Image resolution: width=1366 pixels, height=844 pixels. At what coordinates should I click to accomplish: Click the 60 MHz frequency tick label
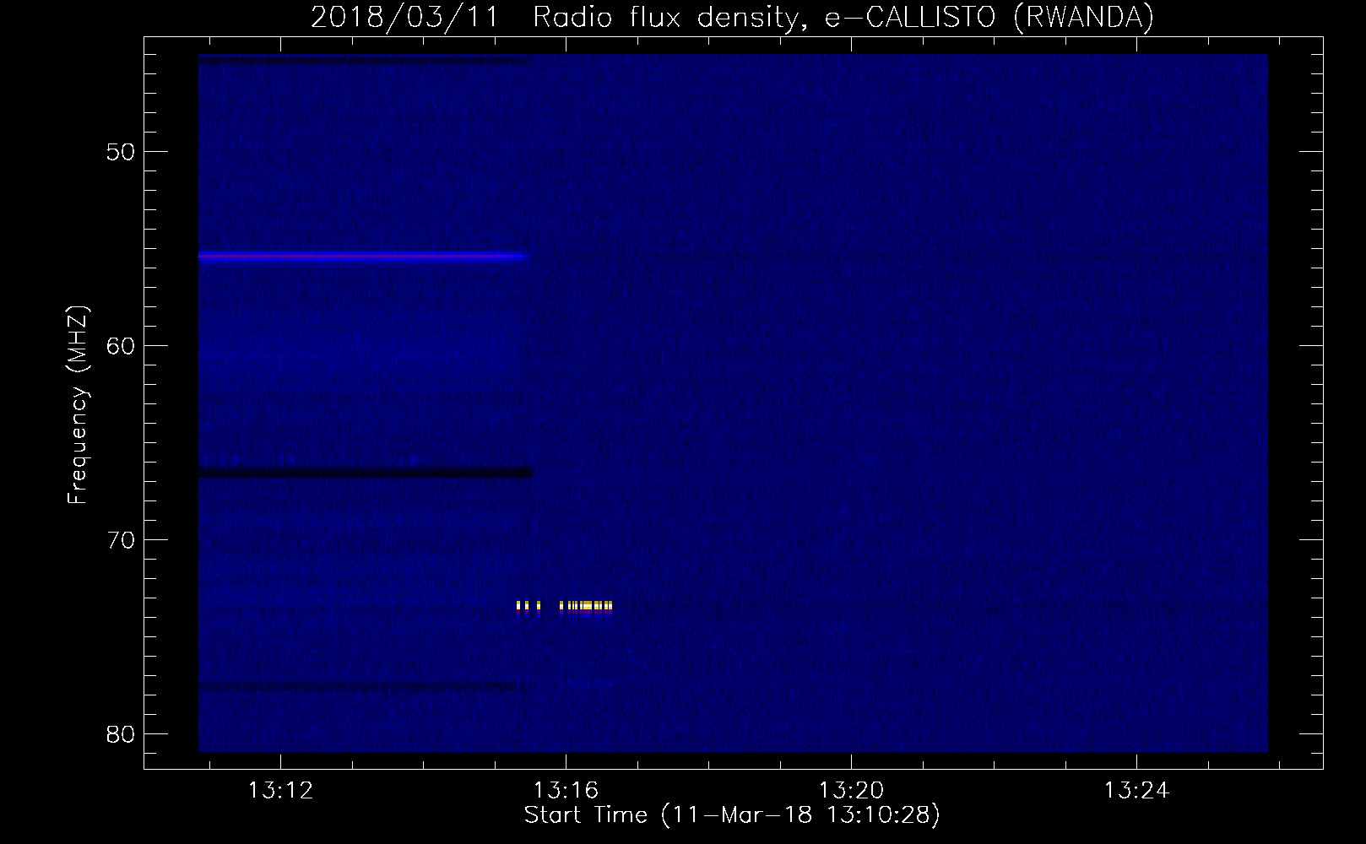pyautogui.click(x=122, y=346)
